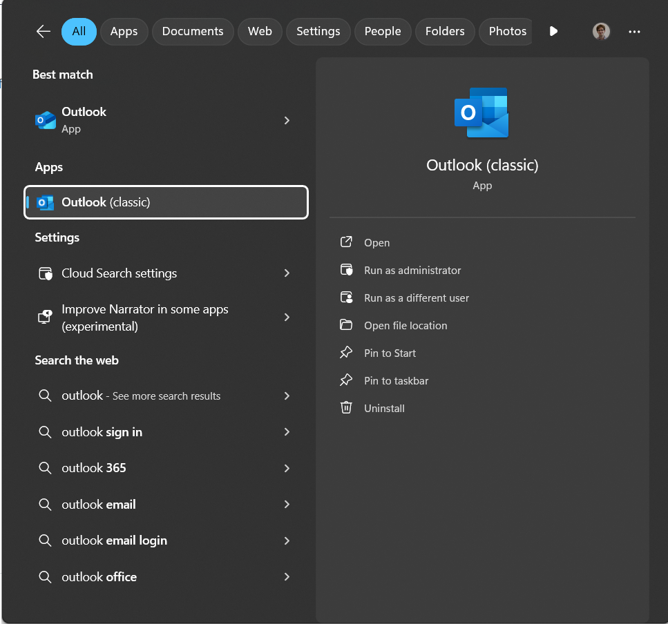
Task: Click the Uninstall trash can icon
Action: tap(346, 408)
